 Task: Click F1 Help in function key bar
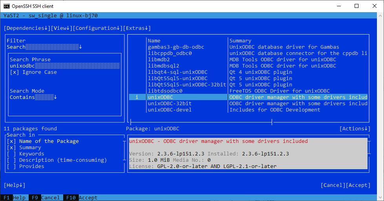click(x=15, y=197)
